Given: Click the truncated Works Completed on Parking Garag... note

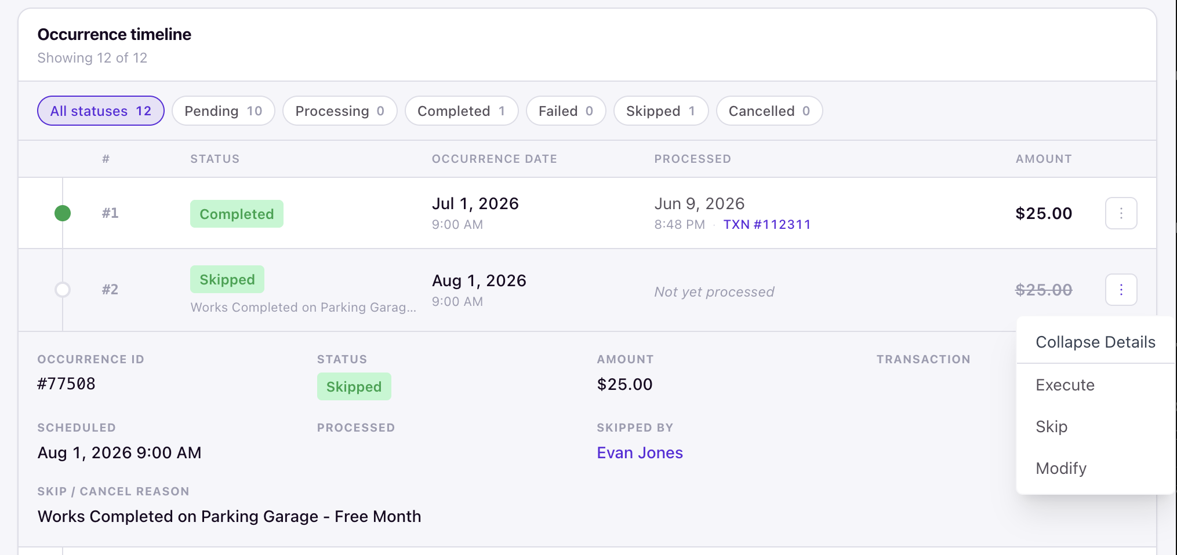Looking at the screenshot, I should (304, 307).
